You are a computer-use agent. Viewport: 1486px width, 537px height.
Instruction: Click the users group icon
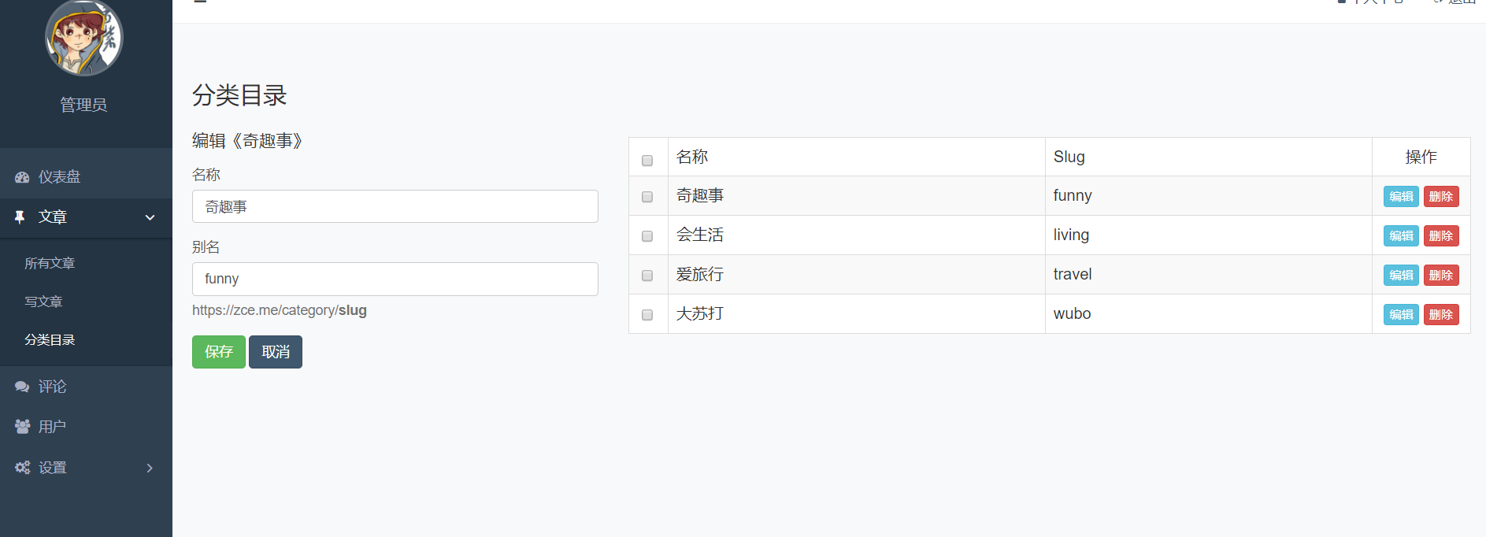pyautogui.click(x=22, y=427)
